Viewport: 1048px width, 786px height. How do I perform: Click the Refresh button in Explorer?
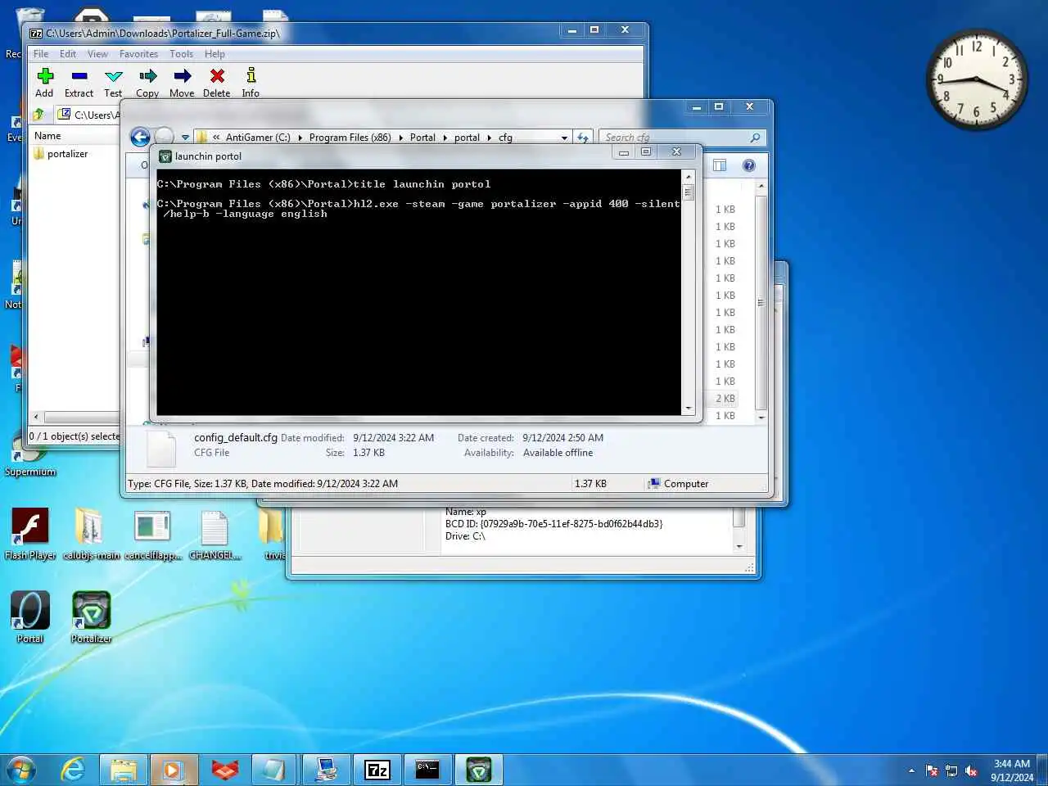582,138
